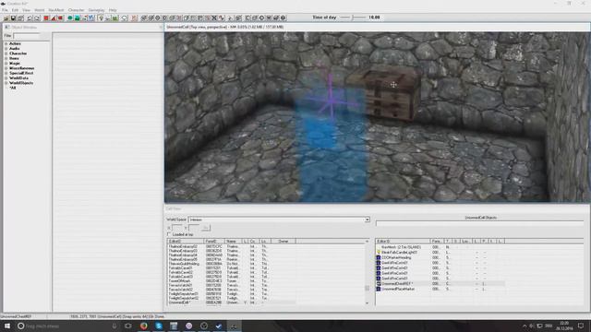The width and height of the screenshot is (591, 332).
Task: Open Skype from the taskbar
Action: pyautogui.click(x=159, y=326)
